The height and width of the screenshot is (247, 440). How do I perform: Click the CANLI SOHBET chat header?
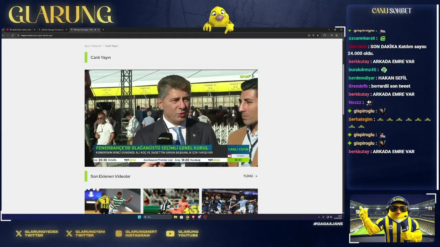(392, 11)
